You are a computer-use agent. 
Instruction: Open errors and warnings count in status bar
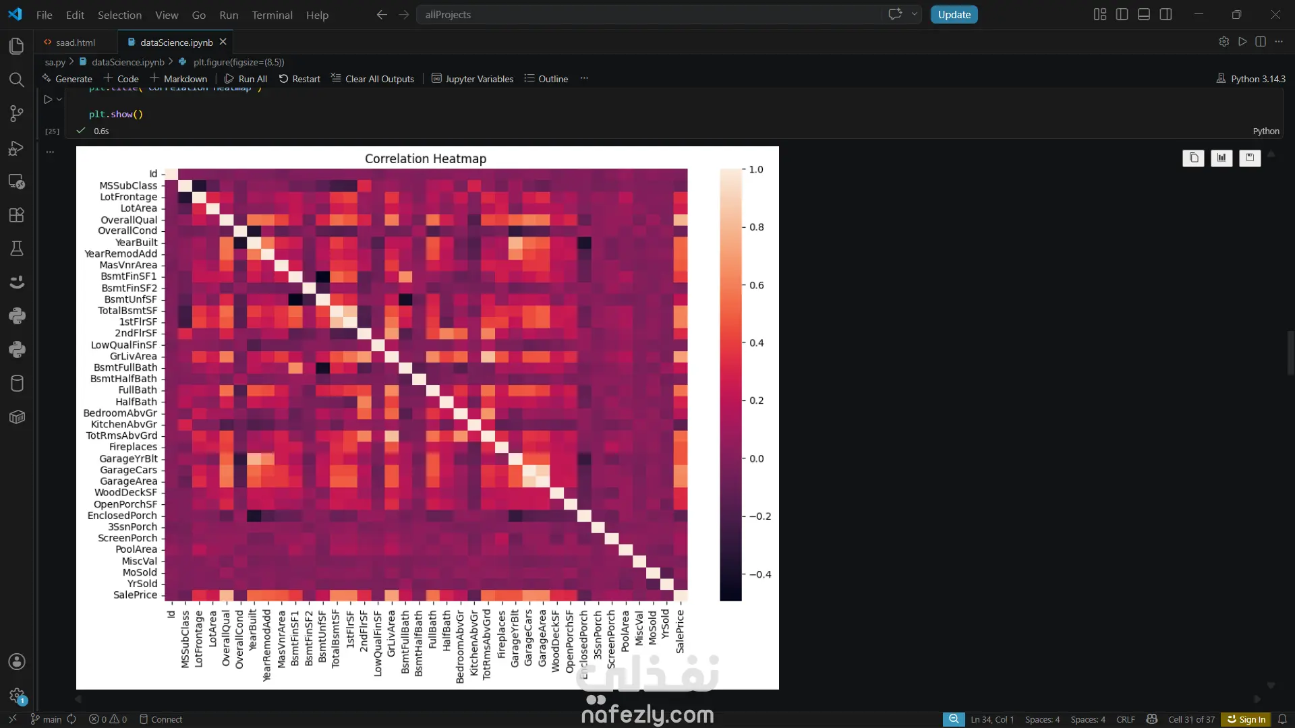[x=108, y=719]
